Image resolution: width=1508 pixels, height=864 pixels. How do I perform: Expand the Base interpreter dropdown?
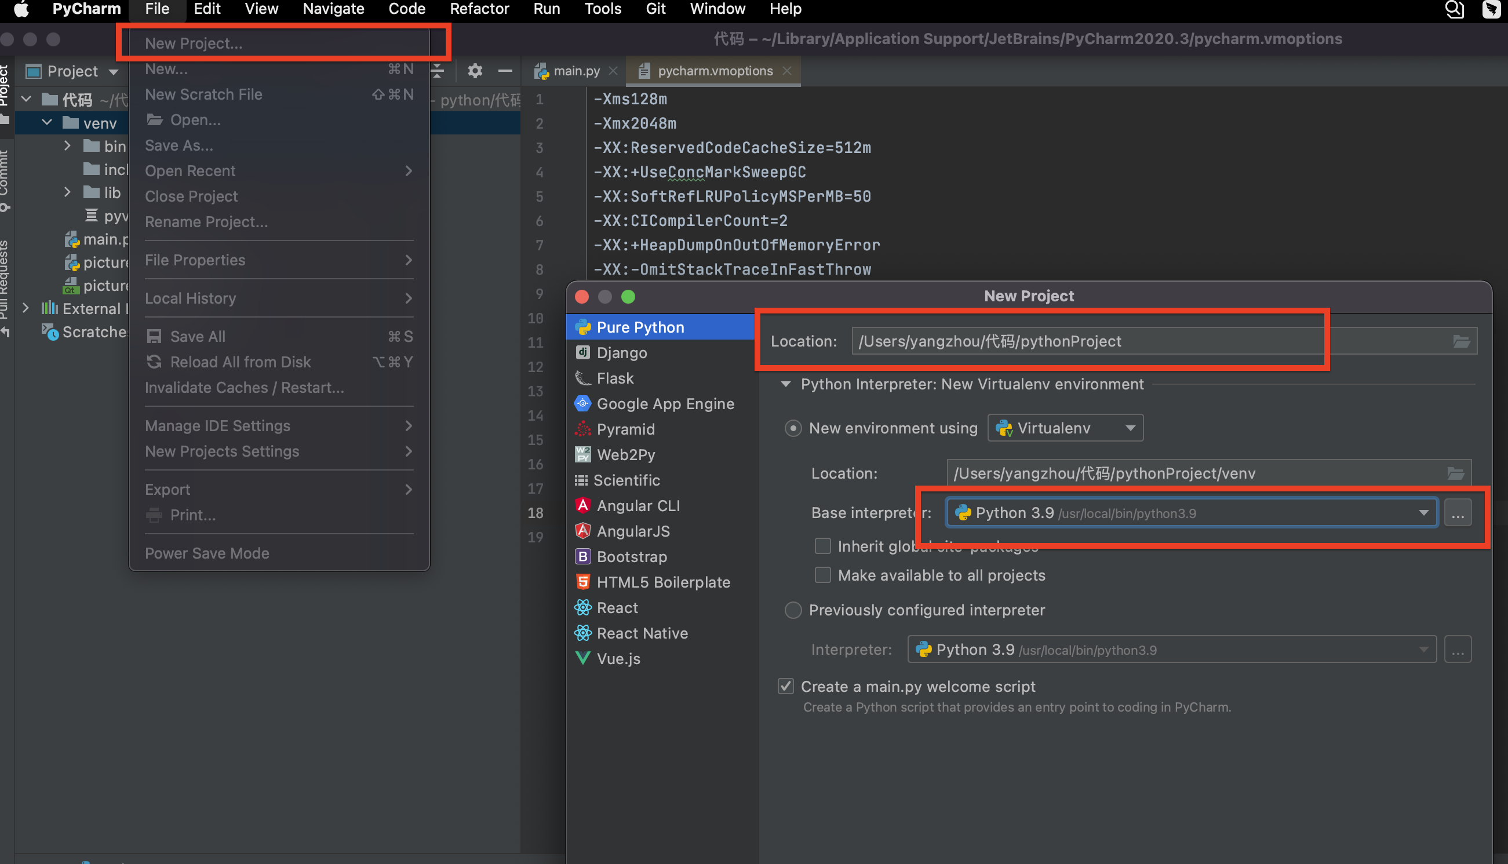tap(1424, 512)
